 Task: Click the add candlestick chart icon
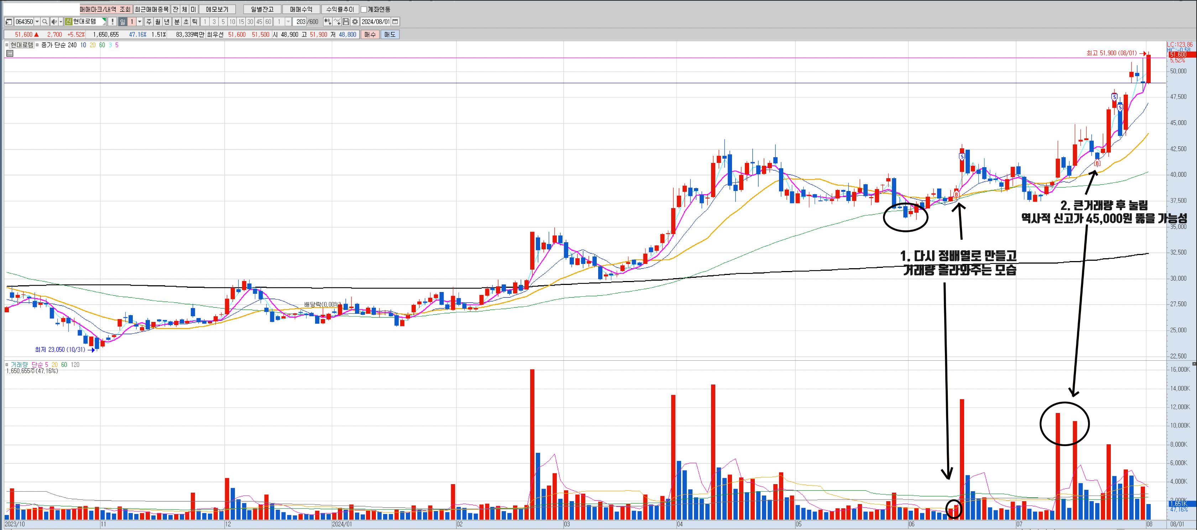click(328, 22)
